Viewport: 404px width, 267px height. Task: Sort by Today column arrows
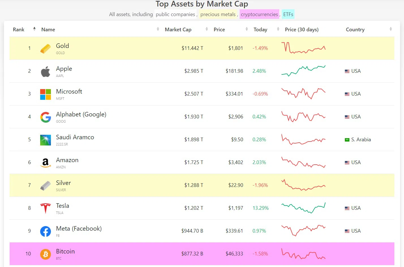point(278,29)
